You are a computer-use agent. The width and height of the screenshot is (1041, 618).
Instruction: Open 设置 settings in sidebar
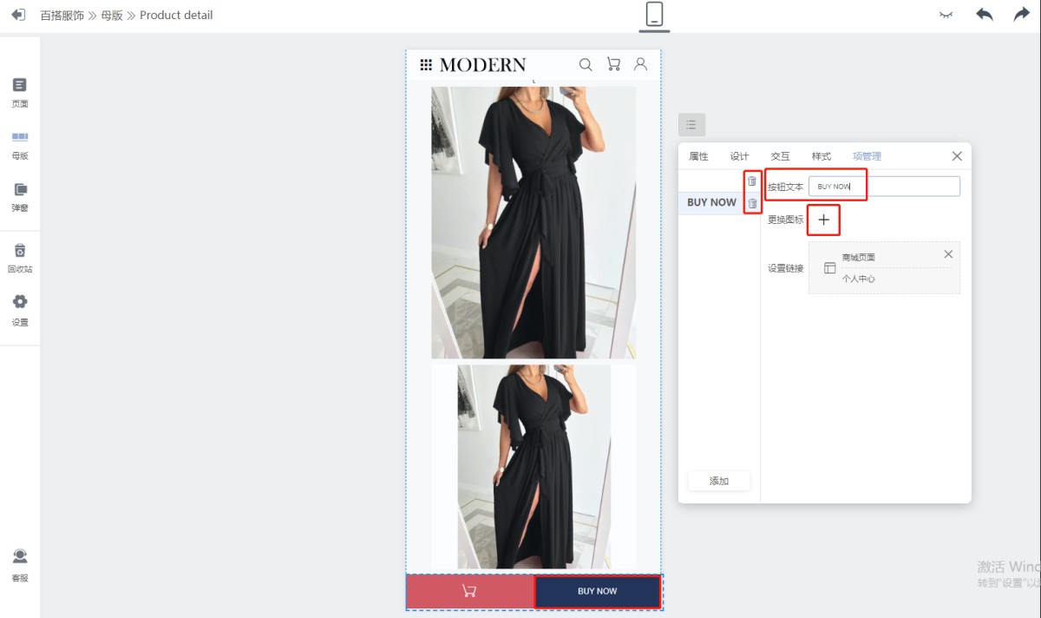click(x=19, y=309)
